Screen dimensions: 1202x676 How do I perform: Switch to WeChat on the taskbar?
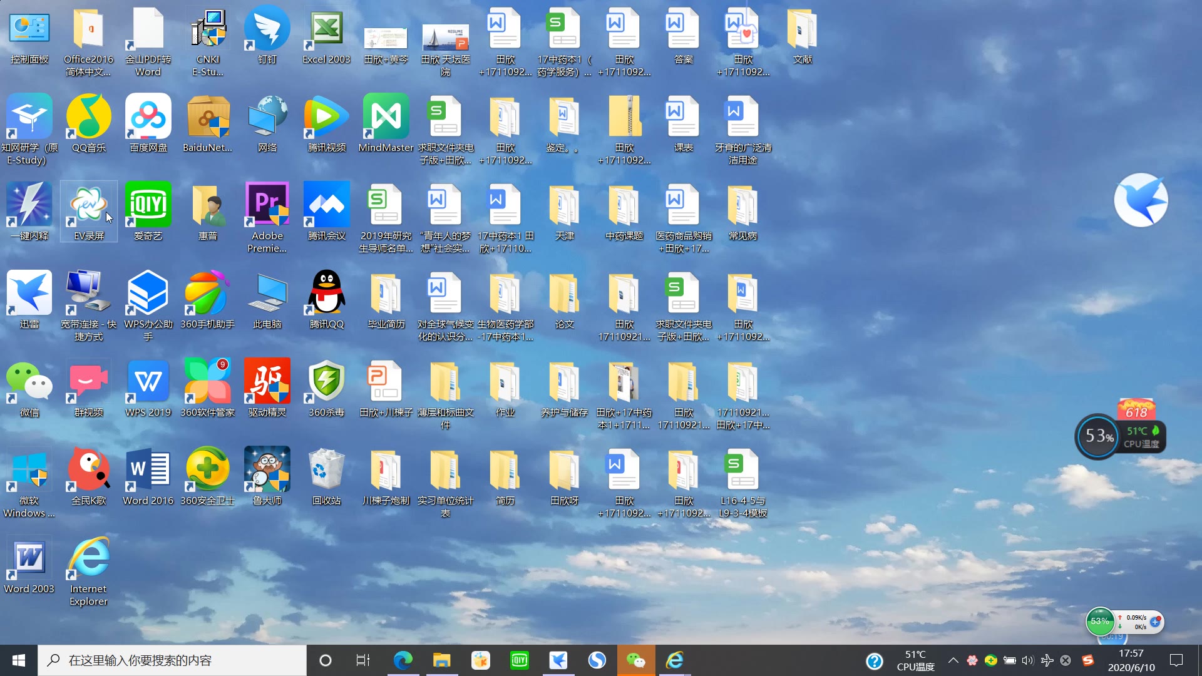[x=636, y=660]
